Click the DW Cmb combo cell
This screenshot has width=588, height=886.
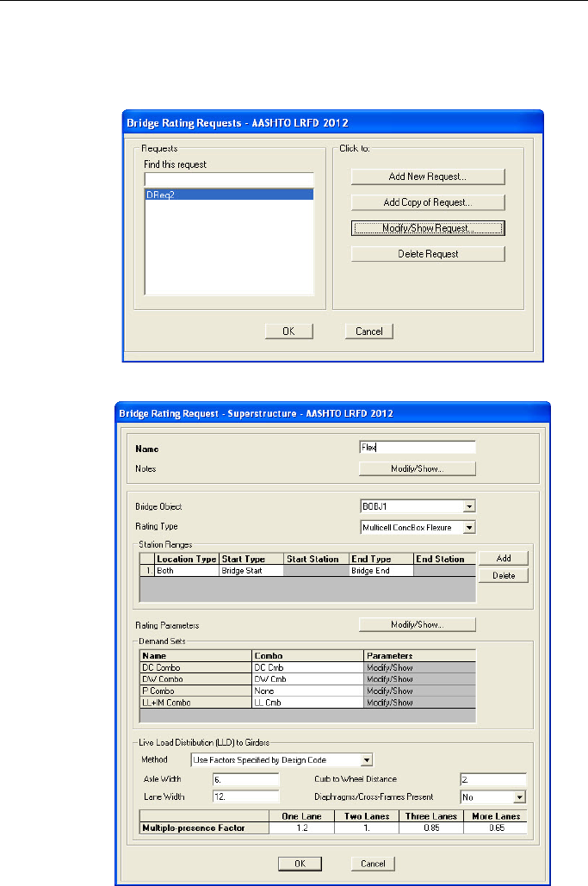click(x=307, y=679)
